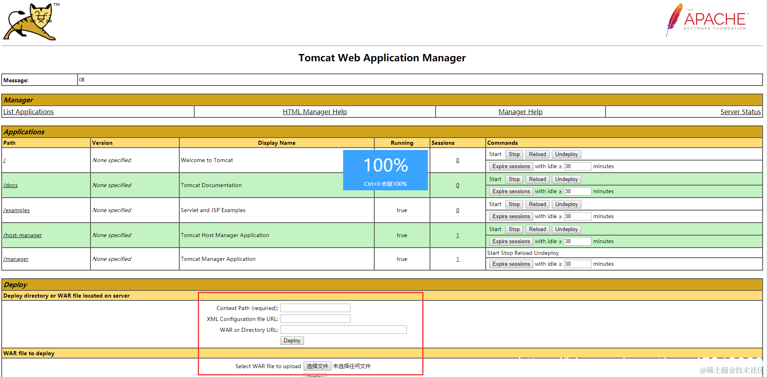Stop the /host-manager application
This screenshot has width=767, height=377.
[x=514, y=229]
